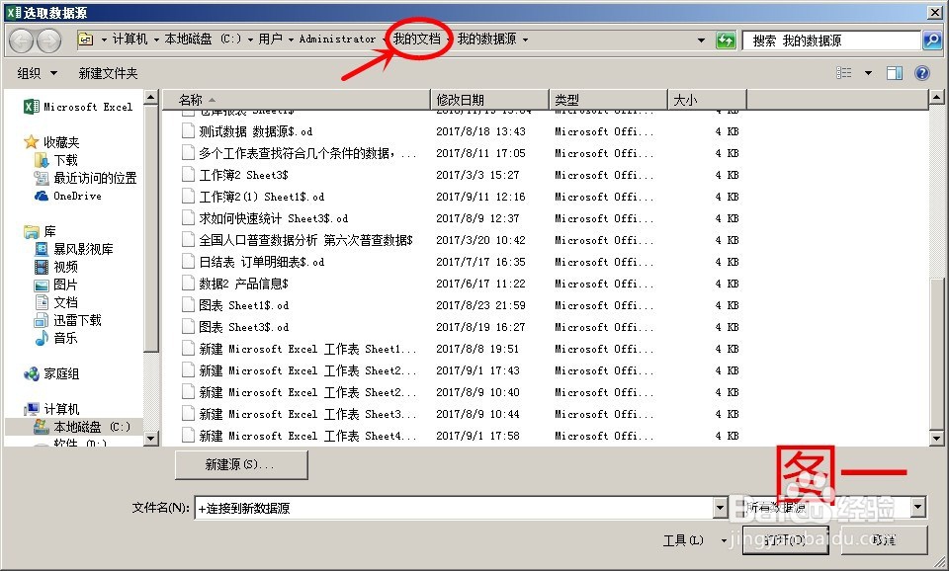Click the 新建源(S)... button
This screenshot has height=571, width=949.
tap(241, 464)
